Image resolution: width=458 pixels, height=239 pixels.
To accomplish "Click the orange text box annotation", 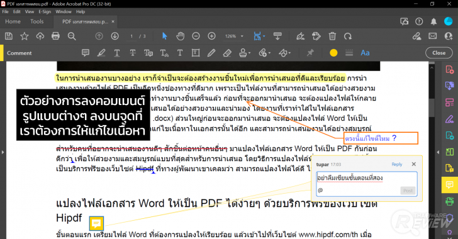I will (381, 138).
